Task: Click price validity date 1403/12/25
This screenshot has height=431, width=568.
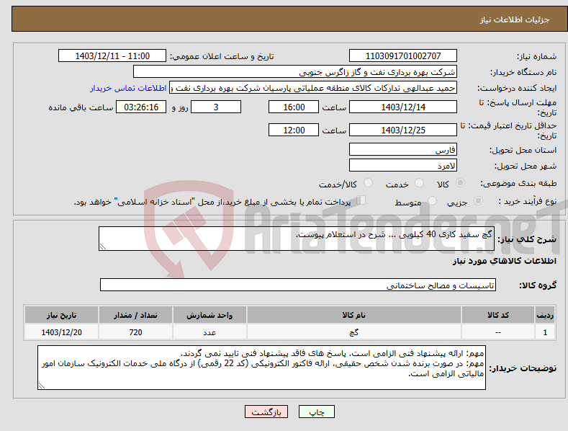Action: 403,130
